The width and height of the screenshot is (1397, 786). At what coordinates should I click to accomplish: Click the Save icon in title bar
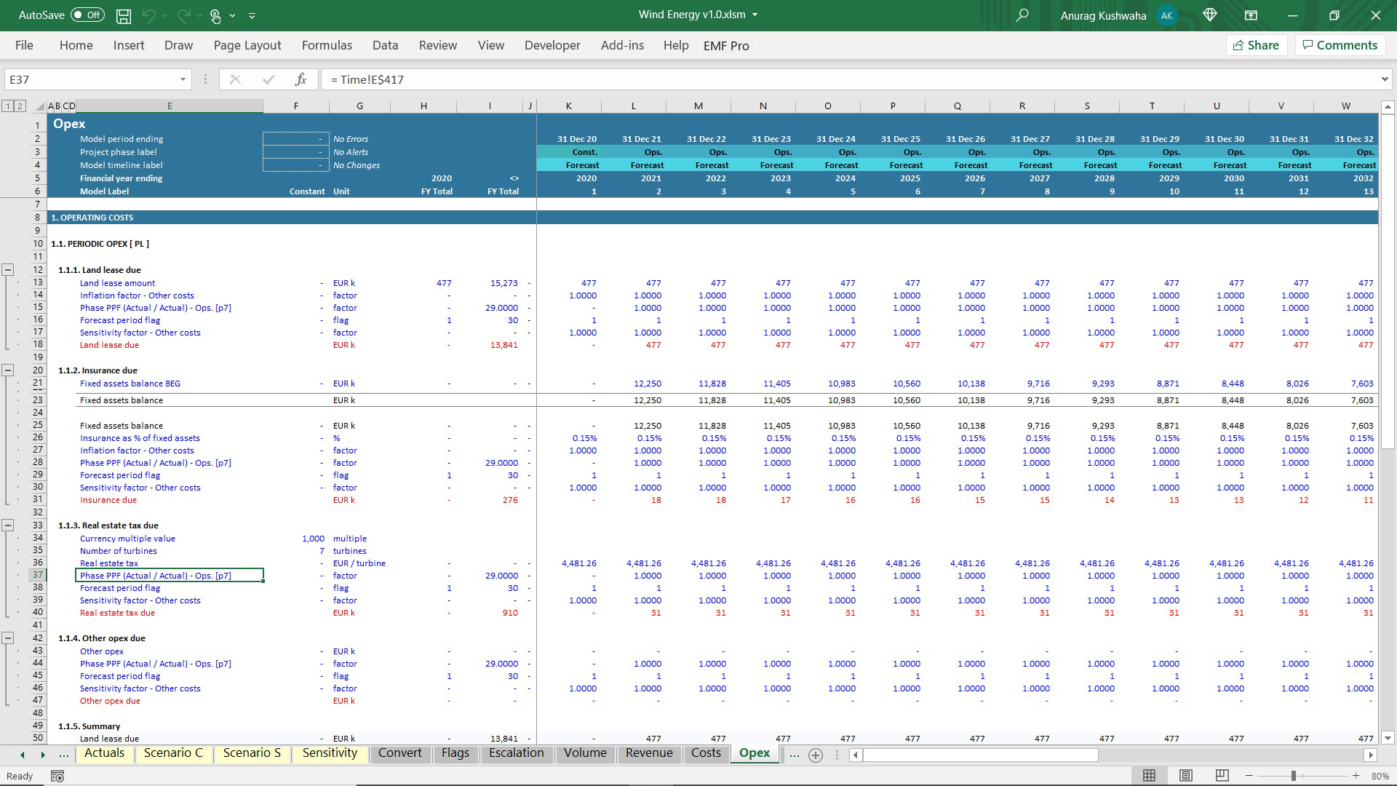(124, 15)
